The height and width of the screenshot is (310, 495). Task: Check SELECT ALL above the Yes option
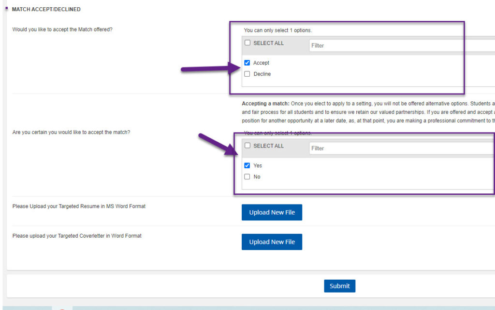247,146
